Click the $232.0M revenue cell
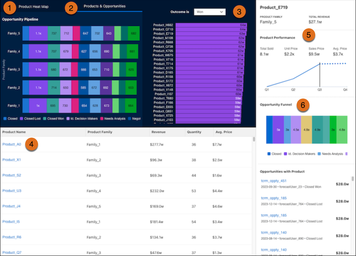356x256 pixels. (x=157, y=191)
